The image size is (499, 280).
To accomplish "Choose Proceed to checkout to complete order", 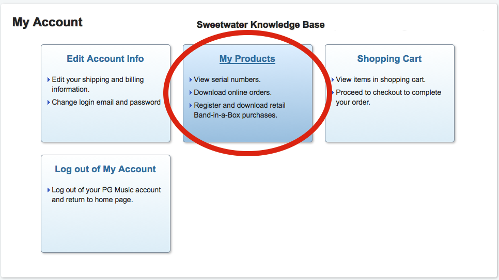I will [x=388, y=97].
